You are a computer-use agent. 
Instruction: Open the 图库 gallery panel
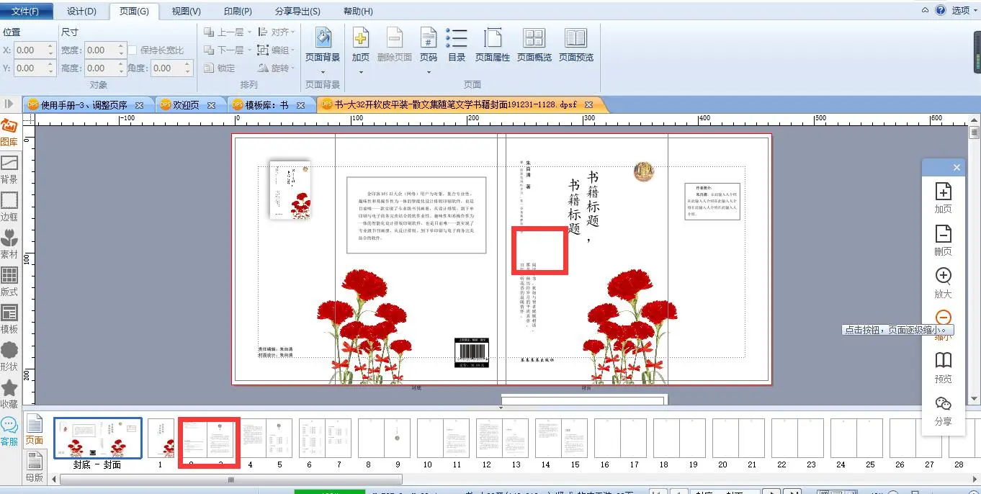[9, 133]
